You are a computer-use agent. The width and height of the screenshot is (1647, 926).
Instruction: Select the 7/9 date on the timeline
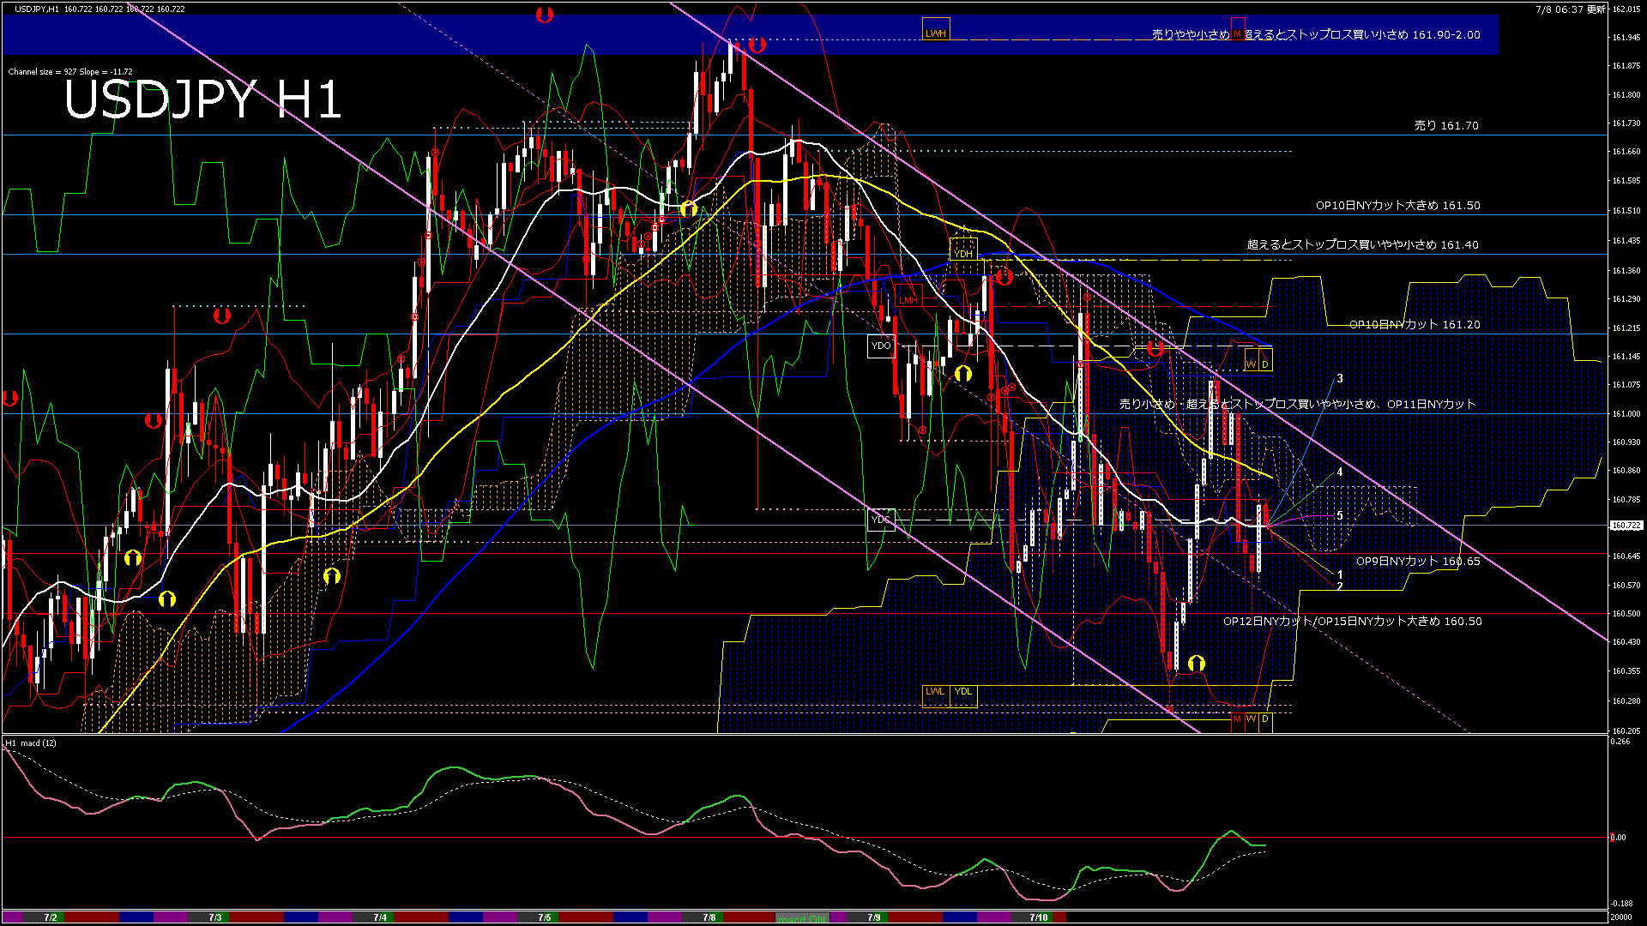[x=873, y=917]
